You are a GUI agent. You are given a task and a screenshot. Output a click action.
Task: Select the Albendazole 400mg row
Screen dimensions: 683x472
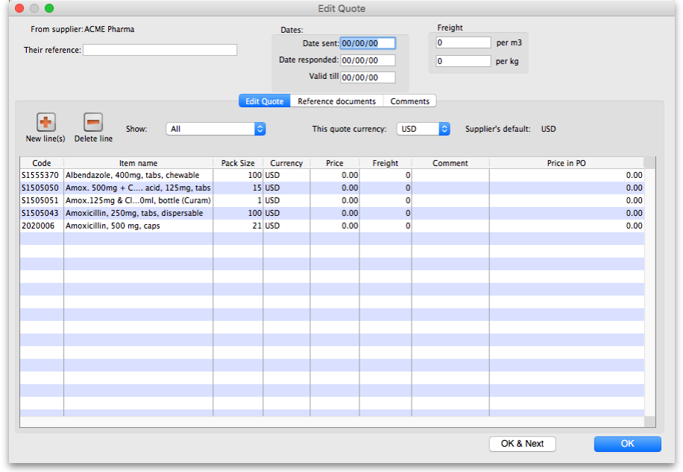(138, 175)
